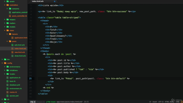Expand the concerns folder chevron
Image resolution: width=183 pixels, height=103 pixels.
7,9
